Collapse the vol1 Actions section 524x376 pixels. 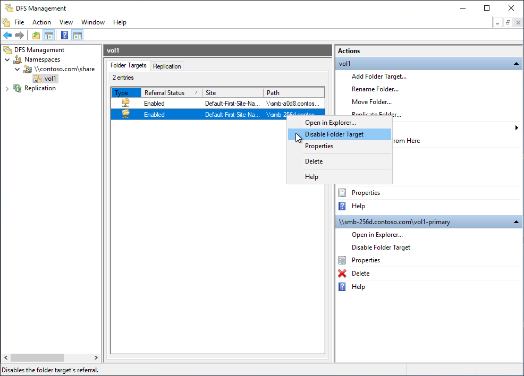click(x=516, y=63)
